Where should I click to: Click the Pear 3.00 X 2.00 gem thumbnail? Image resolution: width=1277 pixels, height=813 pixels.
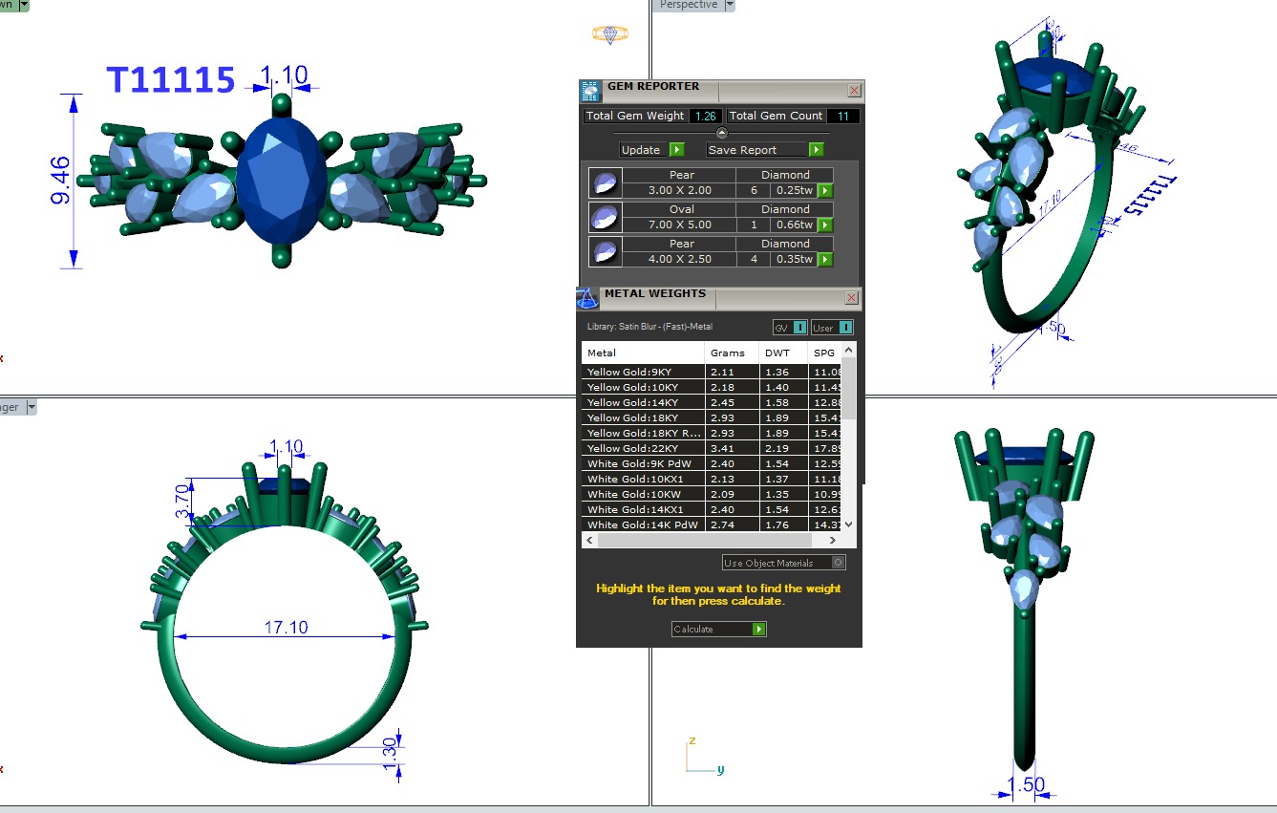point(605,182)
